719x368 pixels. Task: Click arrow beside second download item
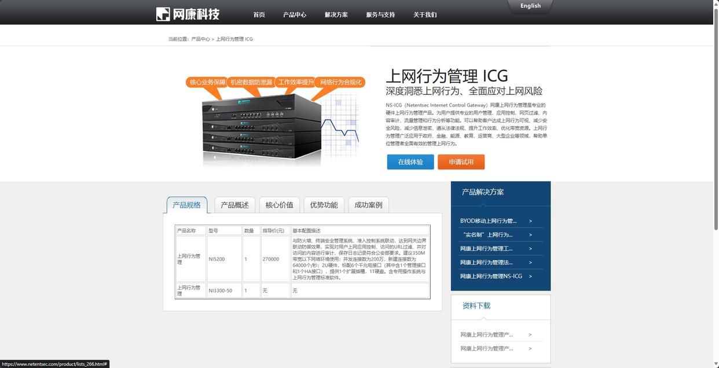tap(530, 349)
